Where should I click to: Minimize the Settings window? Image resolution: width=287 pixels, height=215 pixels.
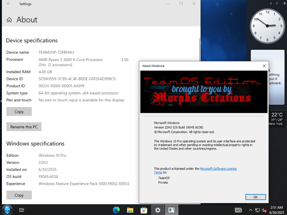168,4
